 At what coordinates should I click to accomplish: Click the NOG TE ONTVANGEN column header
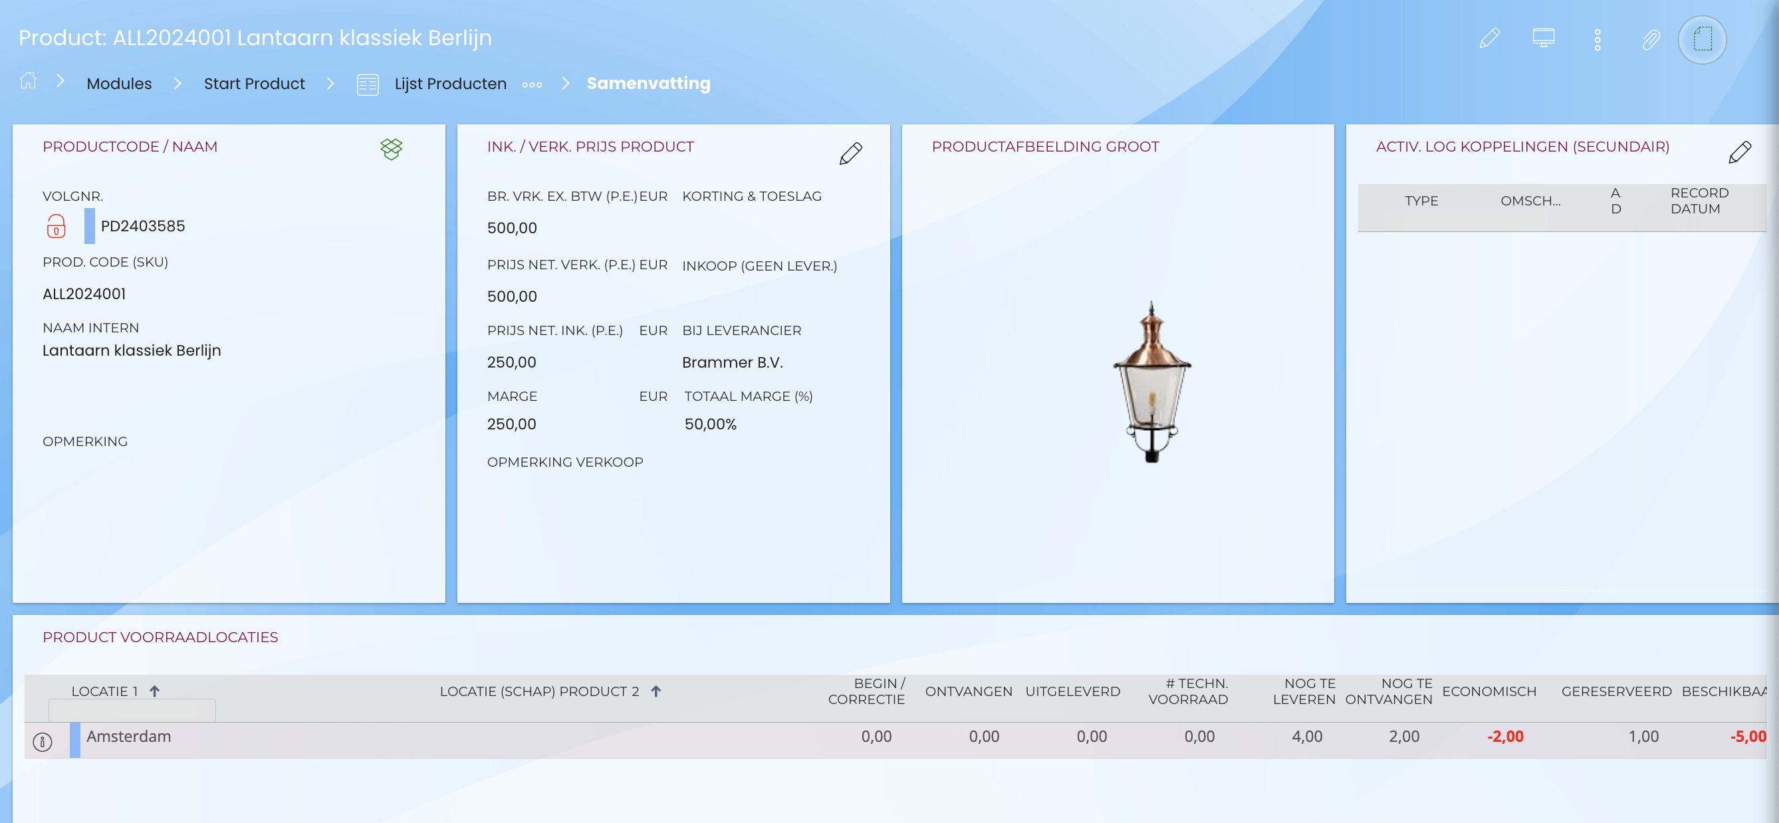tap(1388, 692)
